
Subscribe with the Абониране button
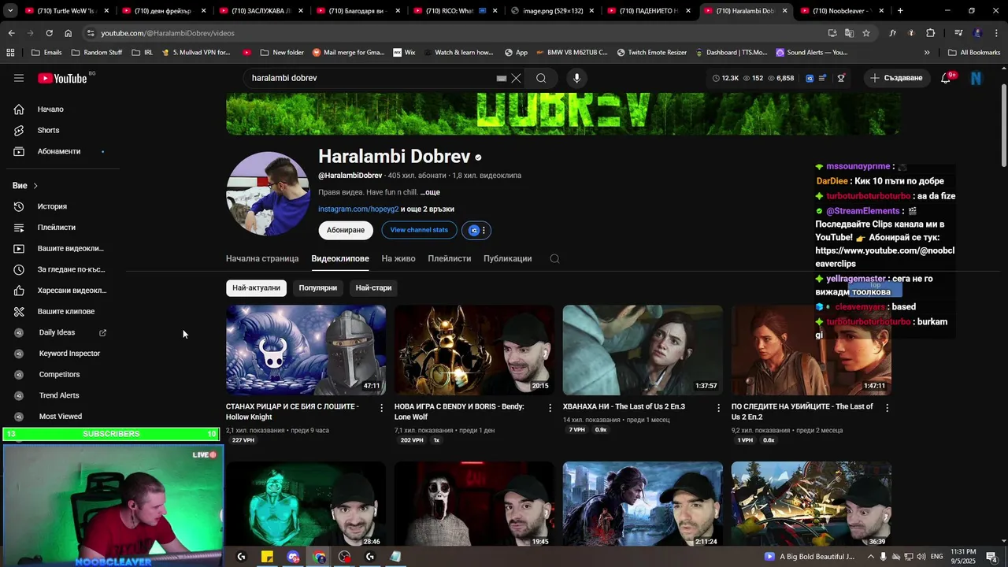click(346, 230)
